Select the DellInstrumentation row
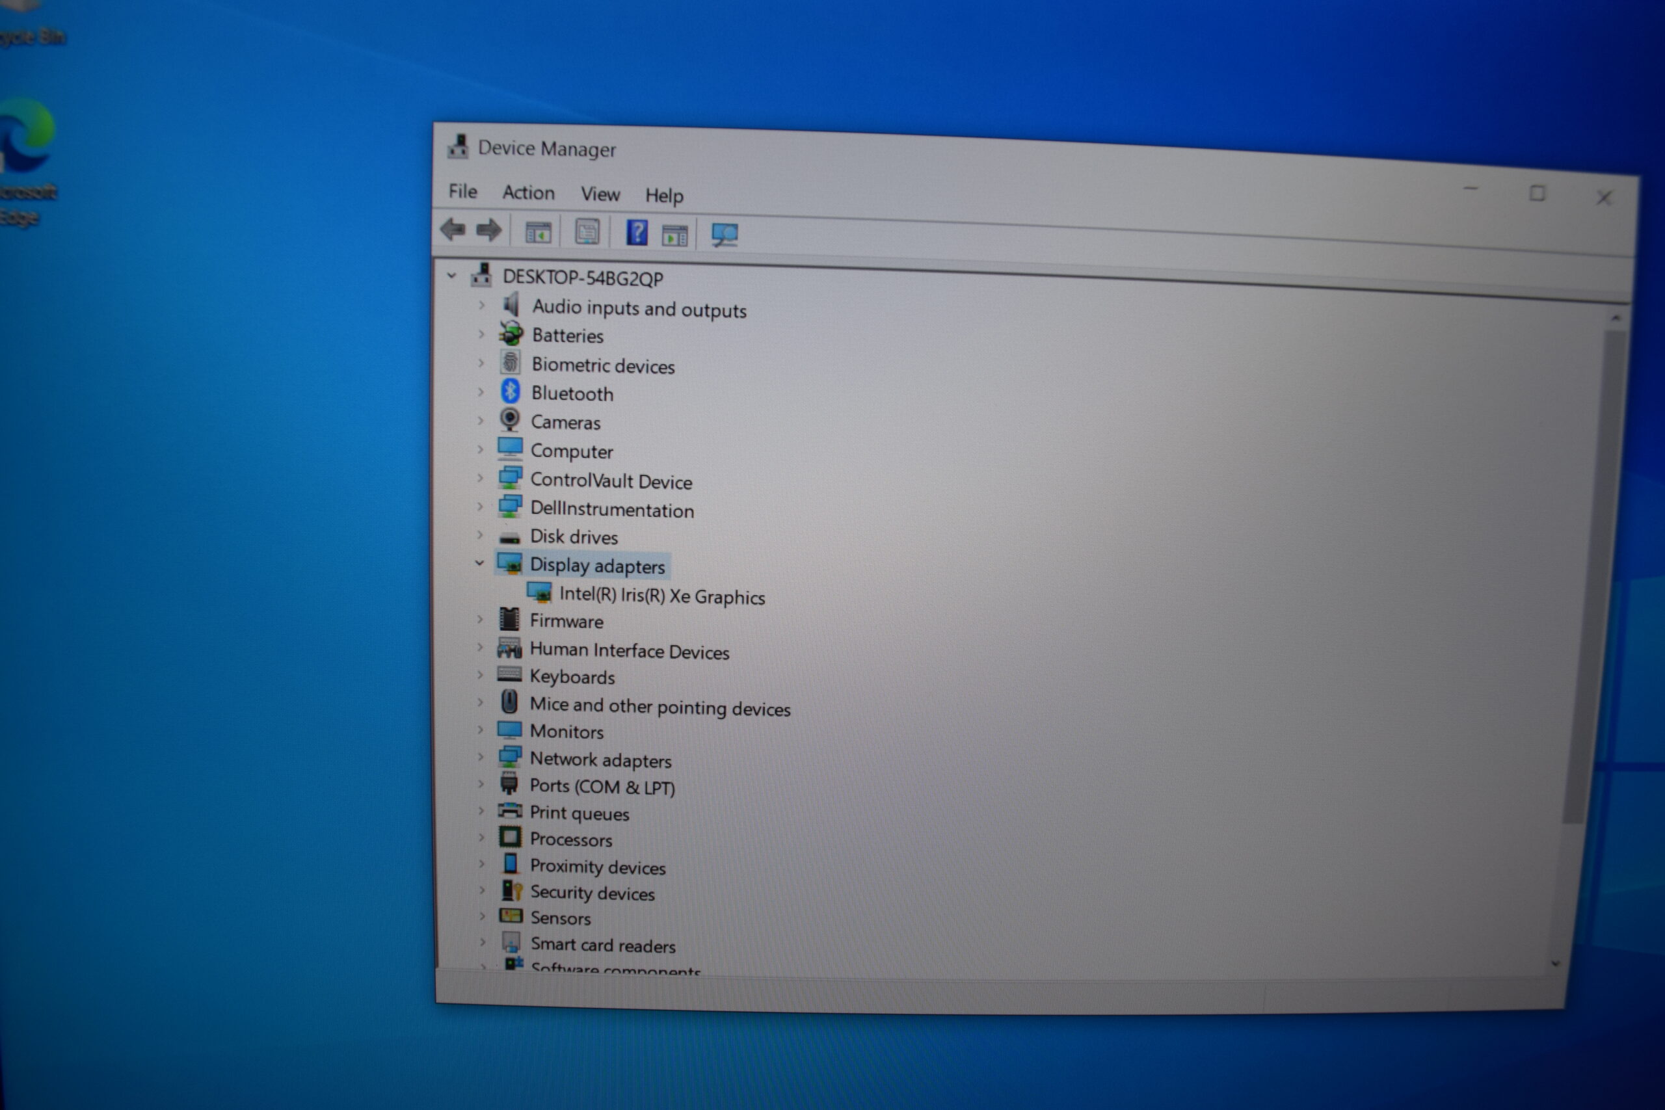 (x=611, y=510)
